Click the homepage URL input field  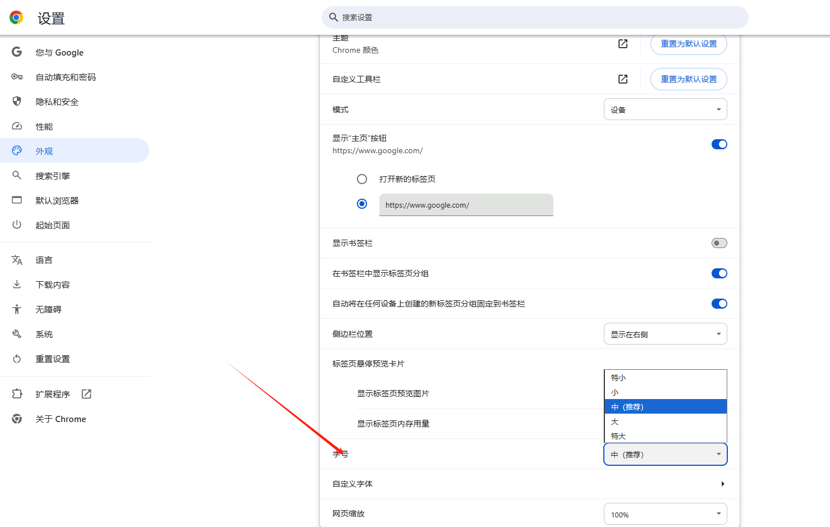click(466, 205)
